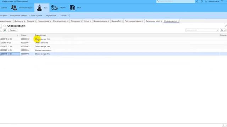Click the magnifier find button in the list toolbar
Viewport: 227px width, 127px height.
pos(223,30)
